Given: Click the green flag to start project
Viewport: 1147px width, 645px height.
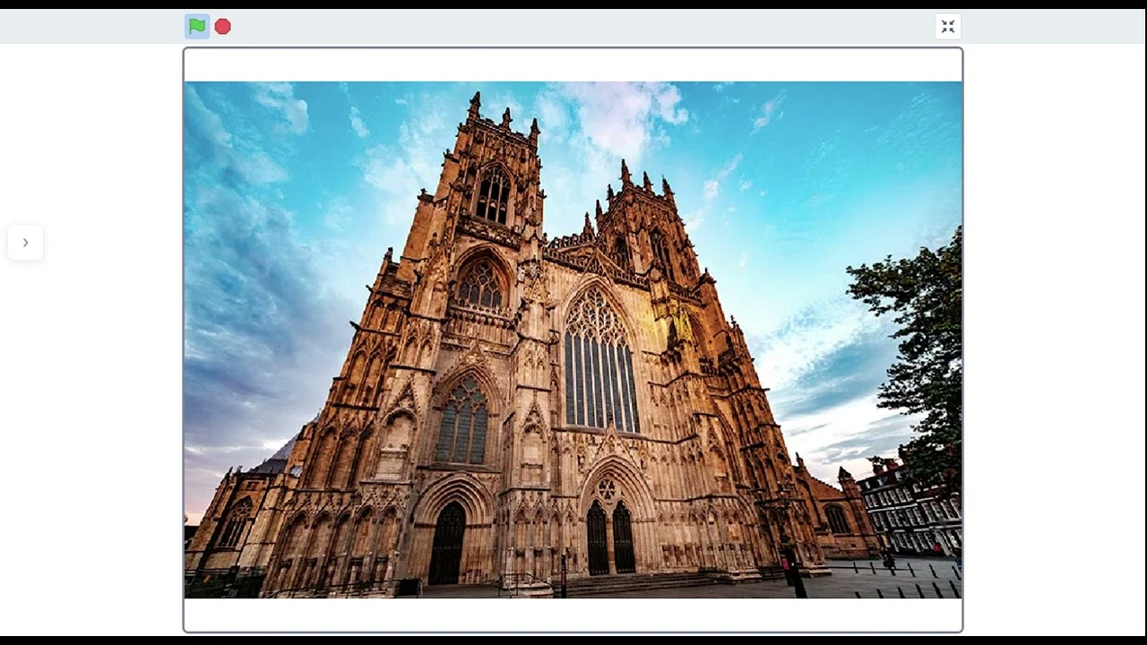Looking at the screenshot, I should (197, 27).
